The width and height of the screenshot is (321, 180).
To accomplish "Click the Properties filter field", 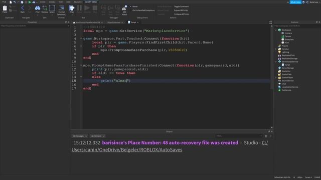I will tap(34, 26).
